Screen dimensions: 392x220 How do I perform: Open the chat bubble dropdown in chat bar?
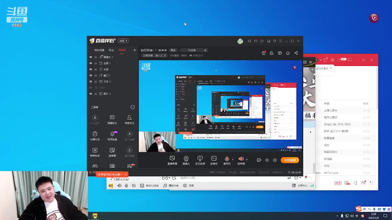tap(296, 178)
